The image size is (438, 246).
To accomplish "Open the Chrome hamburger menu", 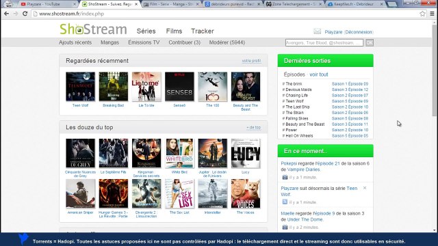I will [432, 14].
